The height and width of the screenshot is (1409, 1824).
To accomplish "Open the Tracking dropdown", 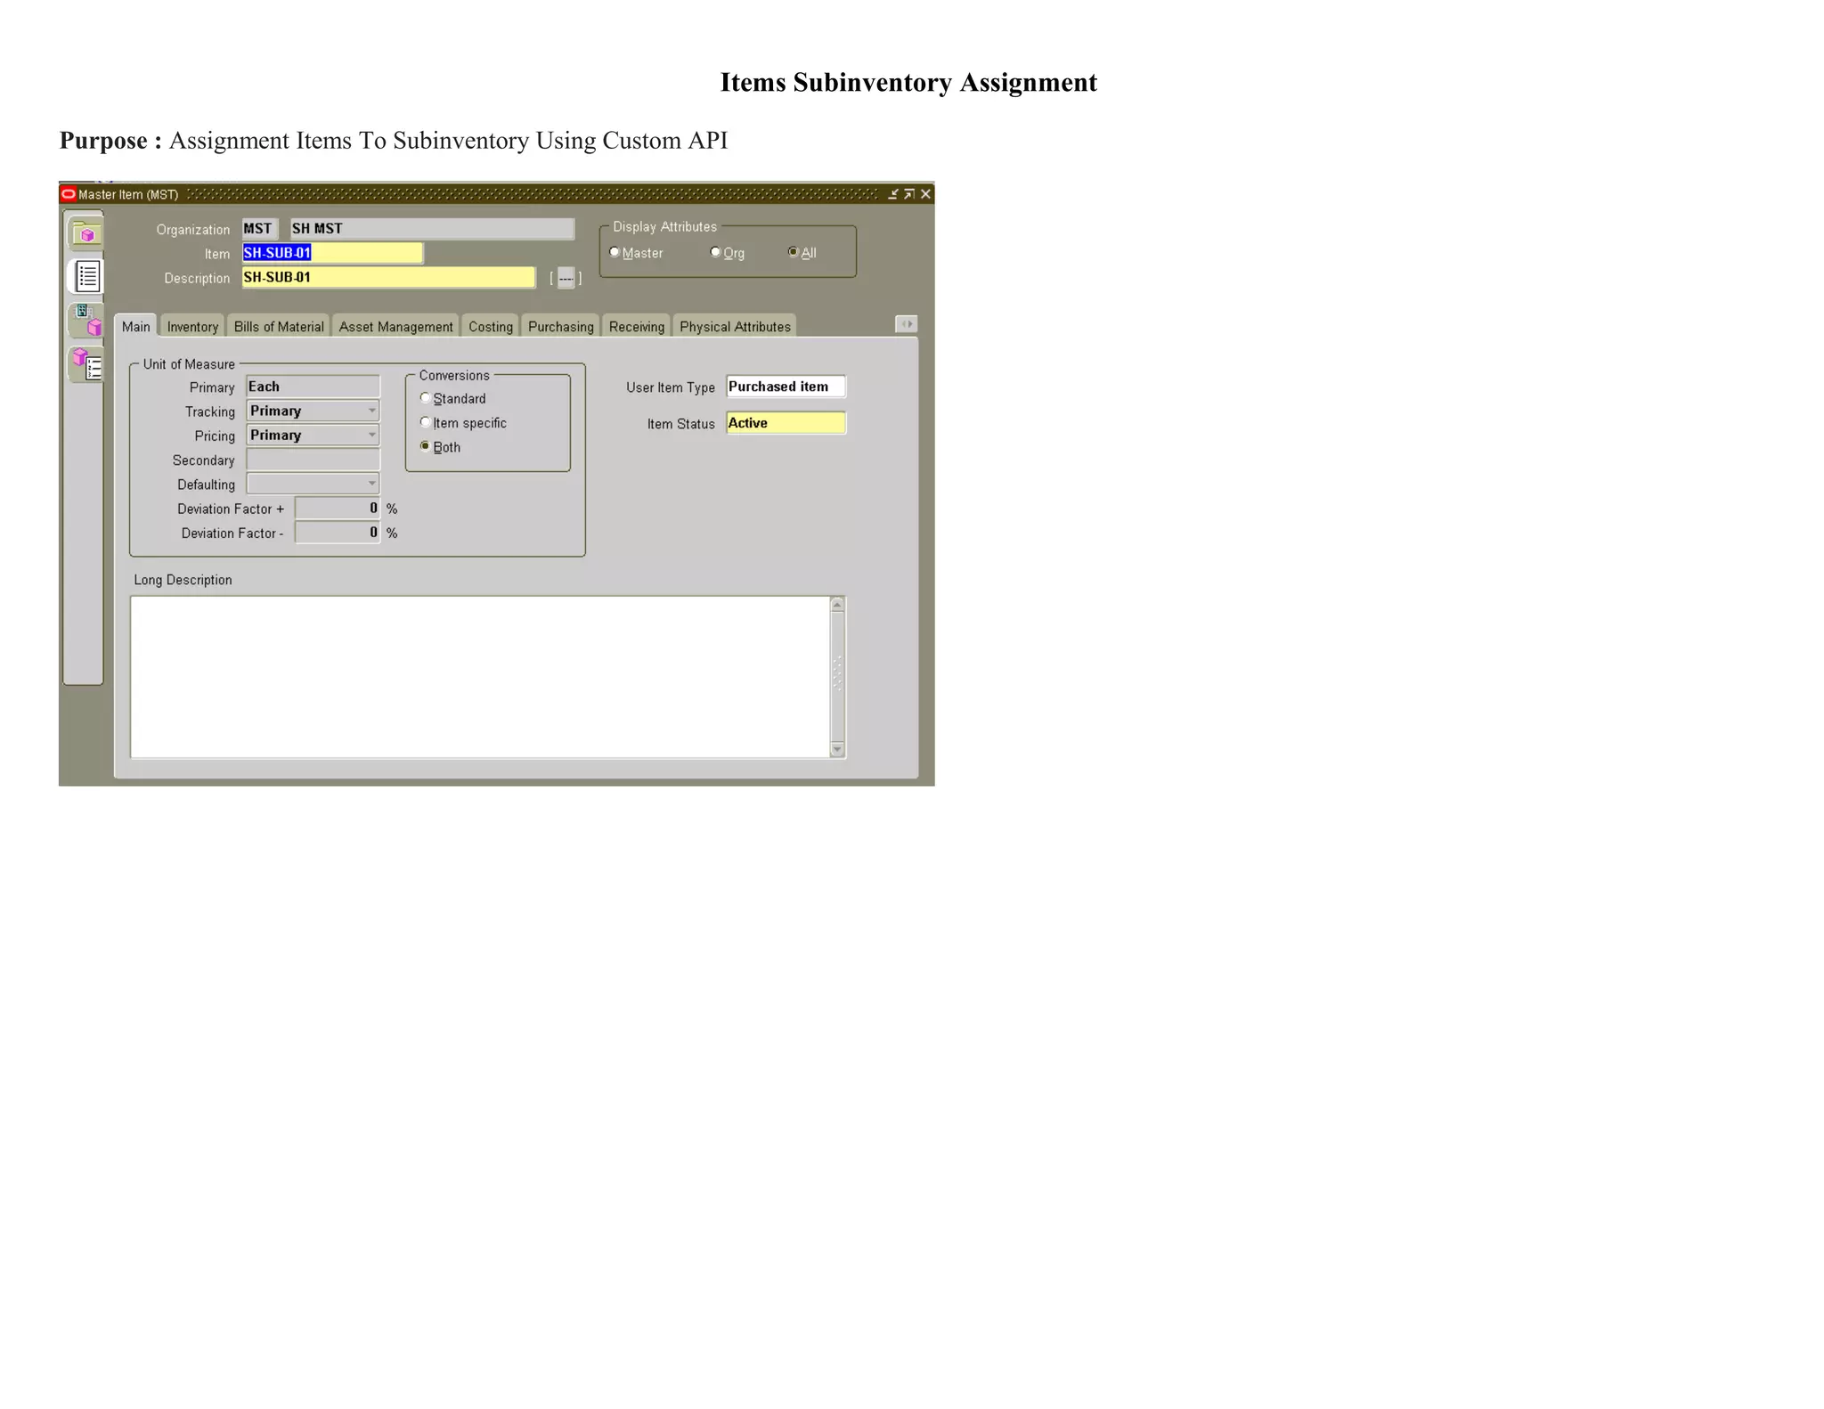I will 371,411.
